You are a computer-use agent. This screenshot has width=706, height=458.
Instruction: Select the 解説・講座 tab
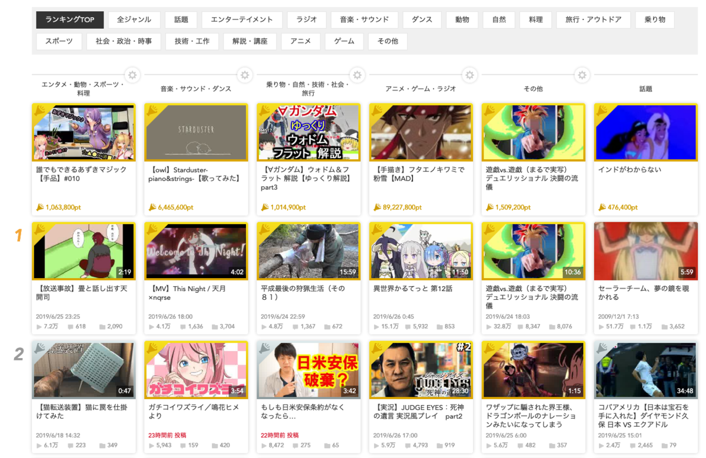pyautogui.click(x=250, y=41)
